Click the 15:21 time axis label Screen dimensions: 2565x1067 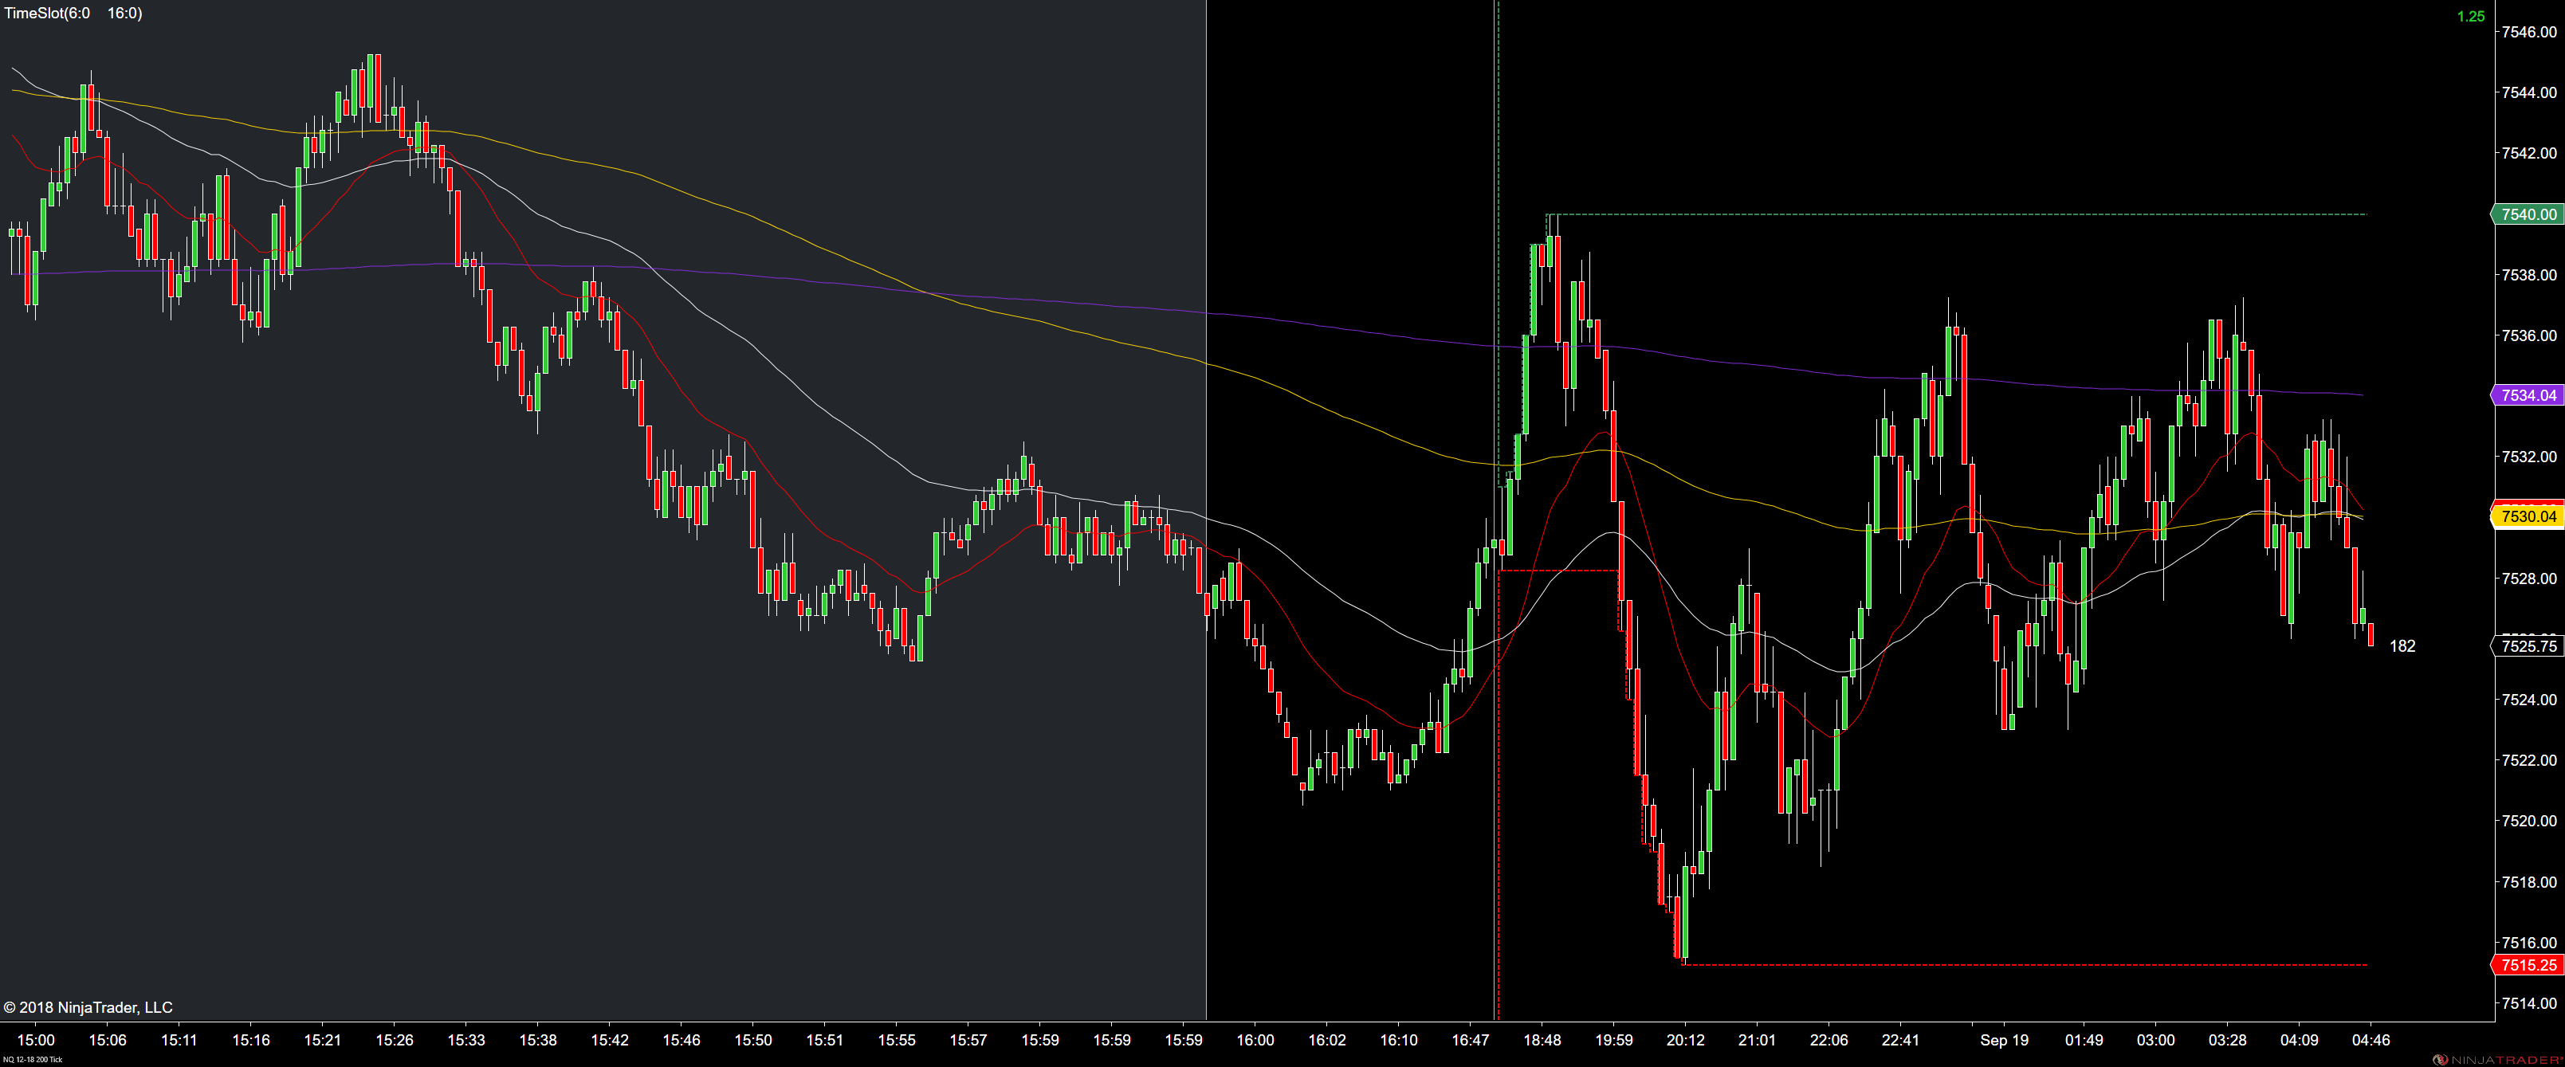[323, 1040]
